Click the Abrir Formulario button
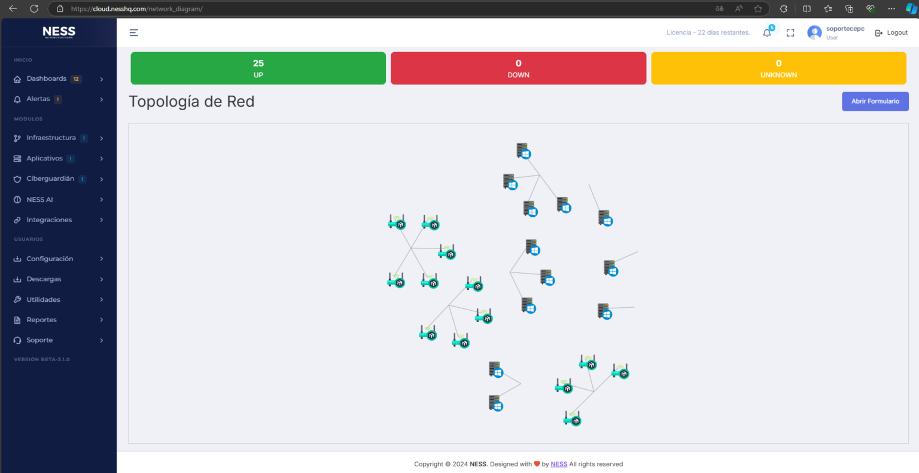 [x=875, y=101]
